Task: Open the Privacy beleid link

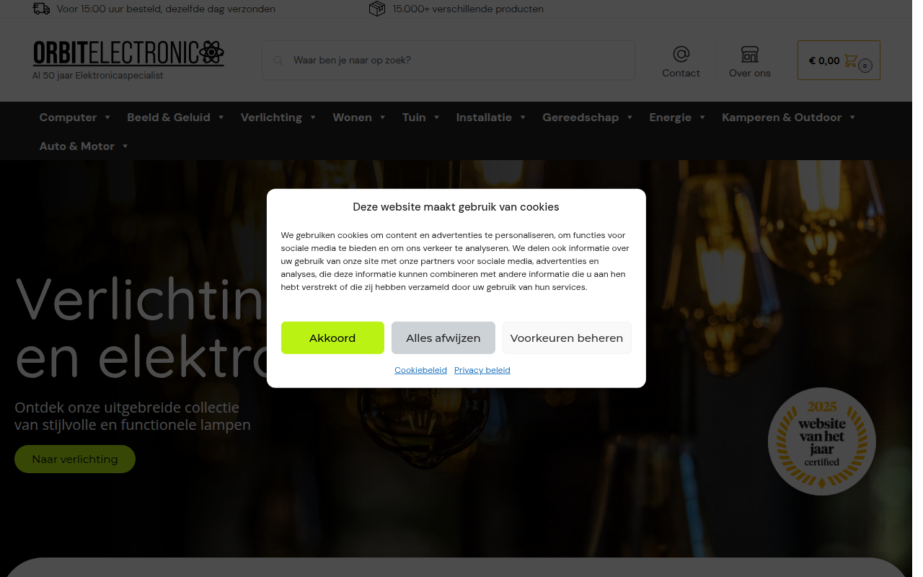Action: click(482, 370)
